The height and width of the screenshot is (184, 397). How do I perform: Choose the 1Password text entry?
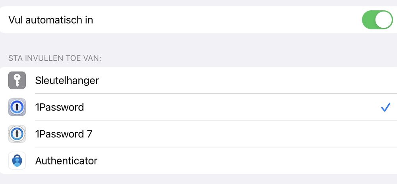(60, 107)
